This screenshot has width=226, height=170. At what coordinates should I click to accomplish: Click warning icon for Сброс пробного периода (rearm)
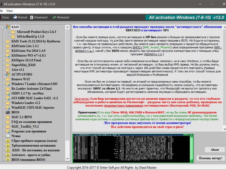click(x=8, y=141)
